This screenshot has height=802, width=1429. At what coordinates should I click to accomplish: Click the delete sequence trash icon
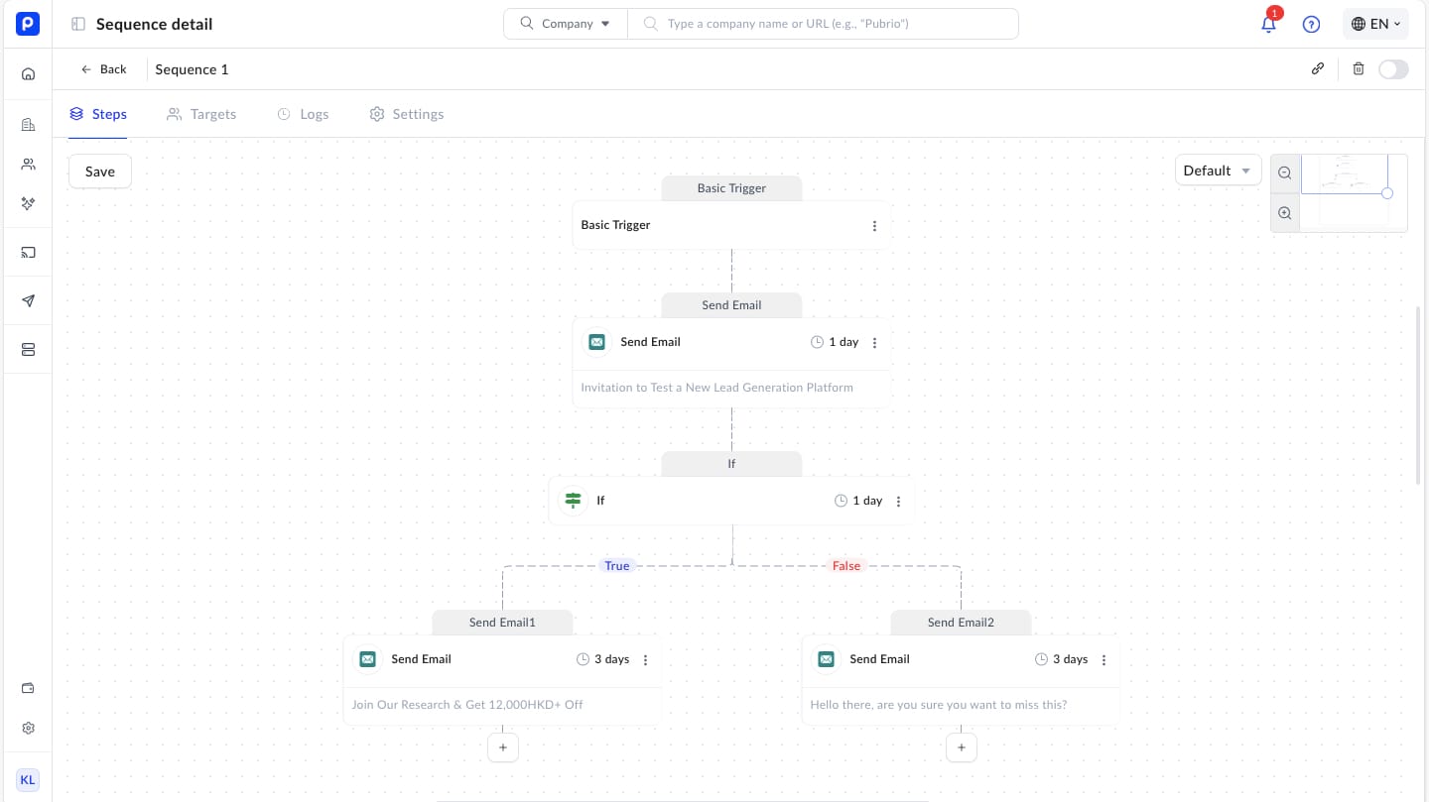[x=1359, y=69]
